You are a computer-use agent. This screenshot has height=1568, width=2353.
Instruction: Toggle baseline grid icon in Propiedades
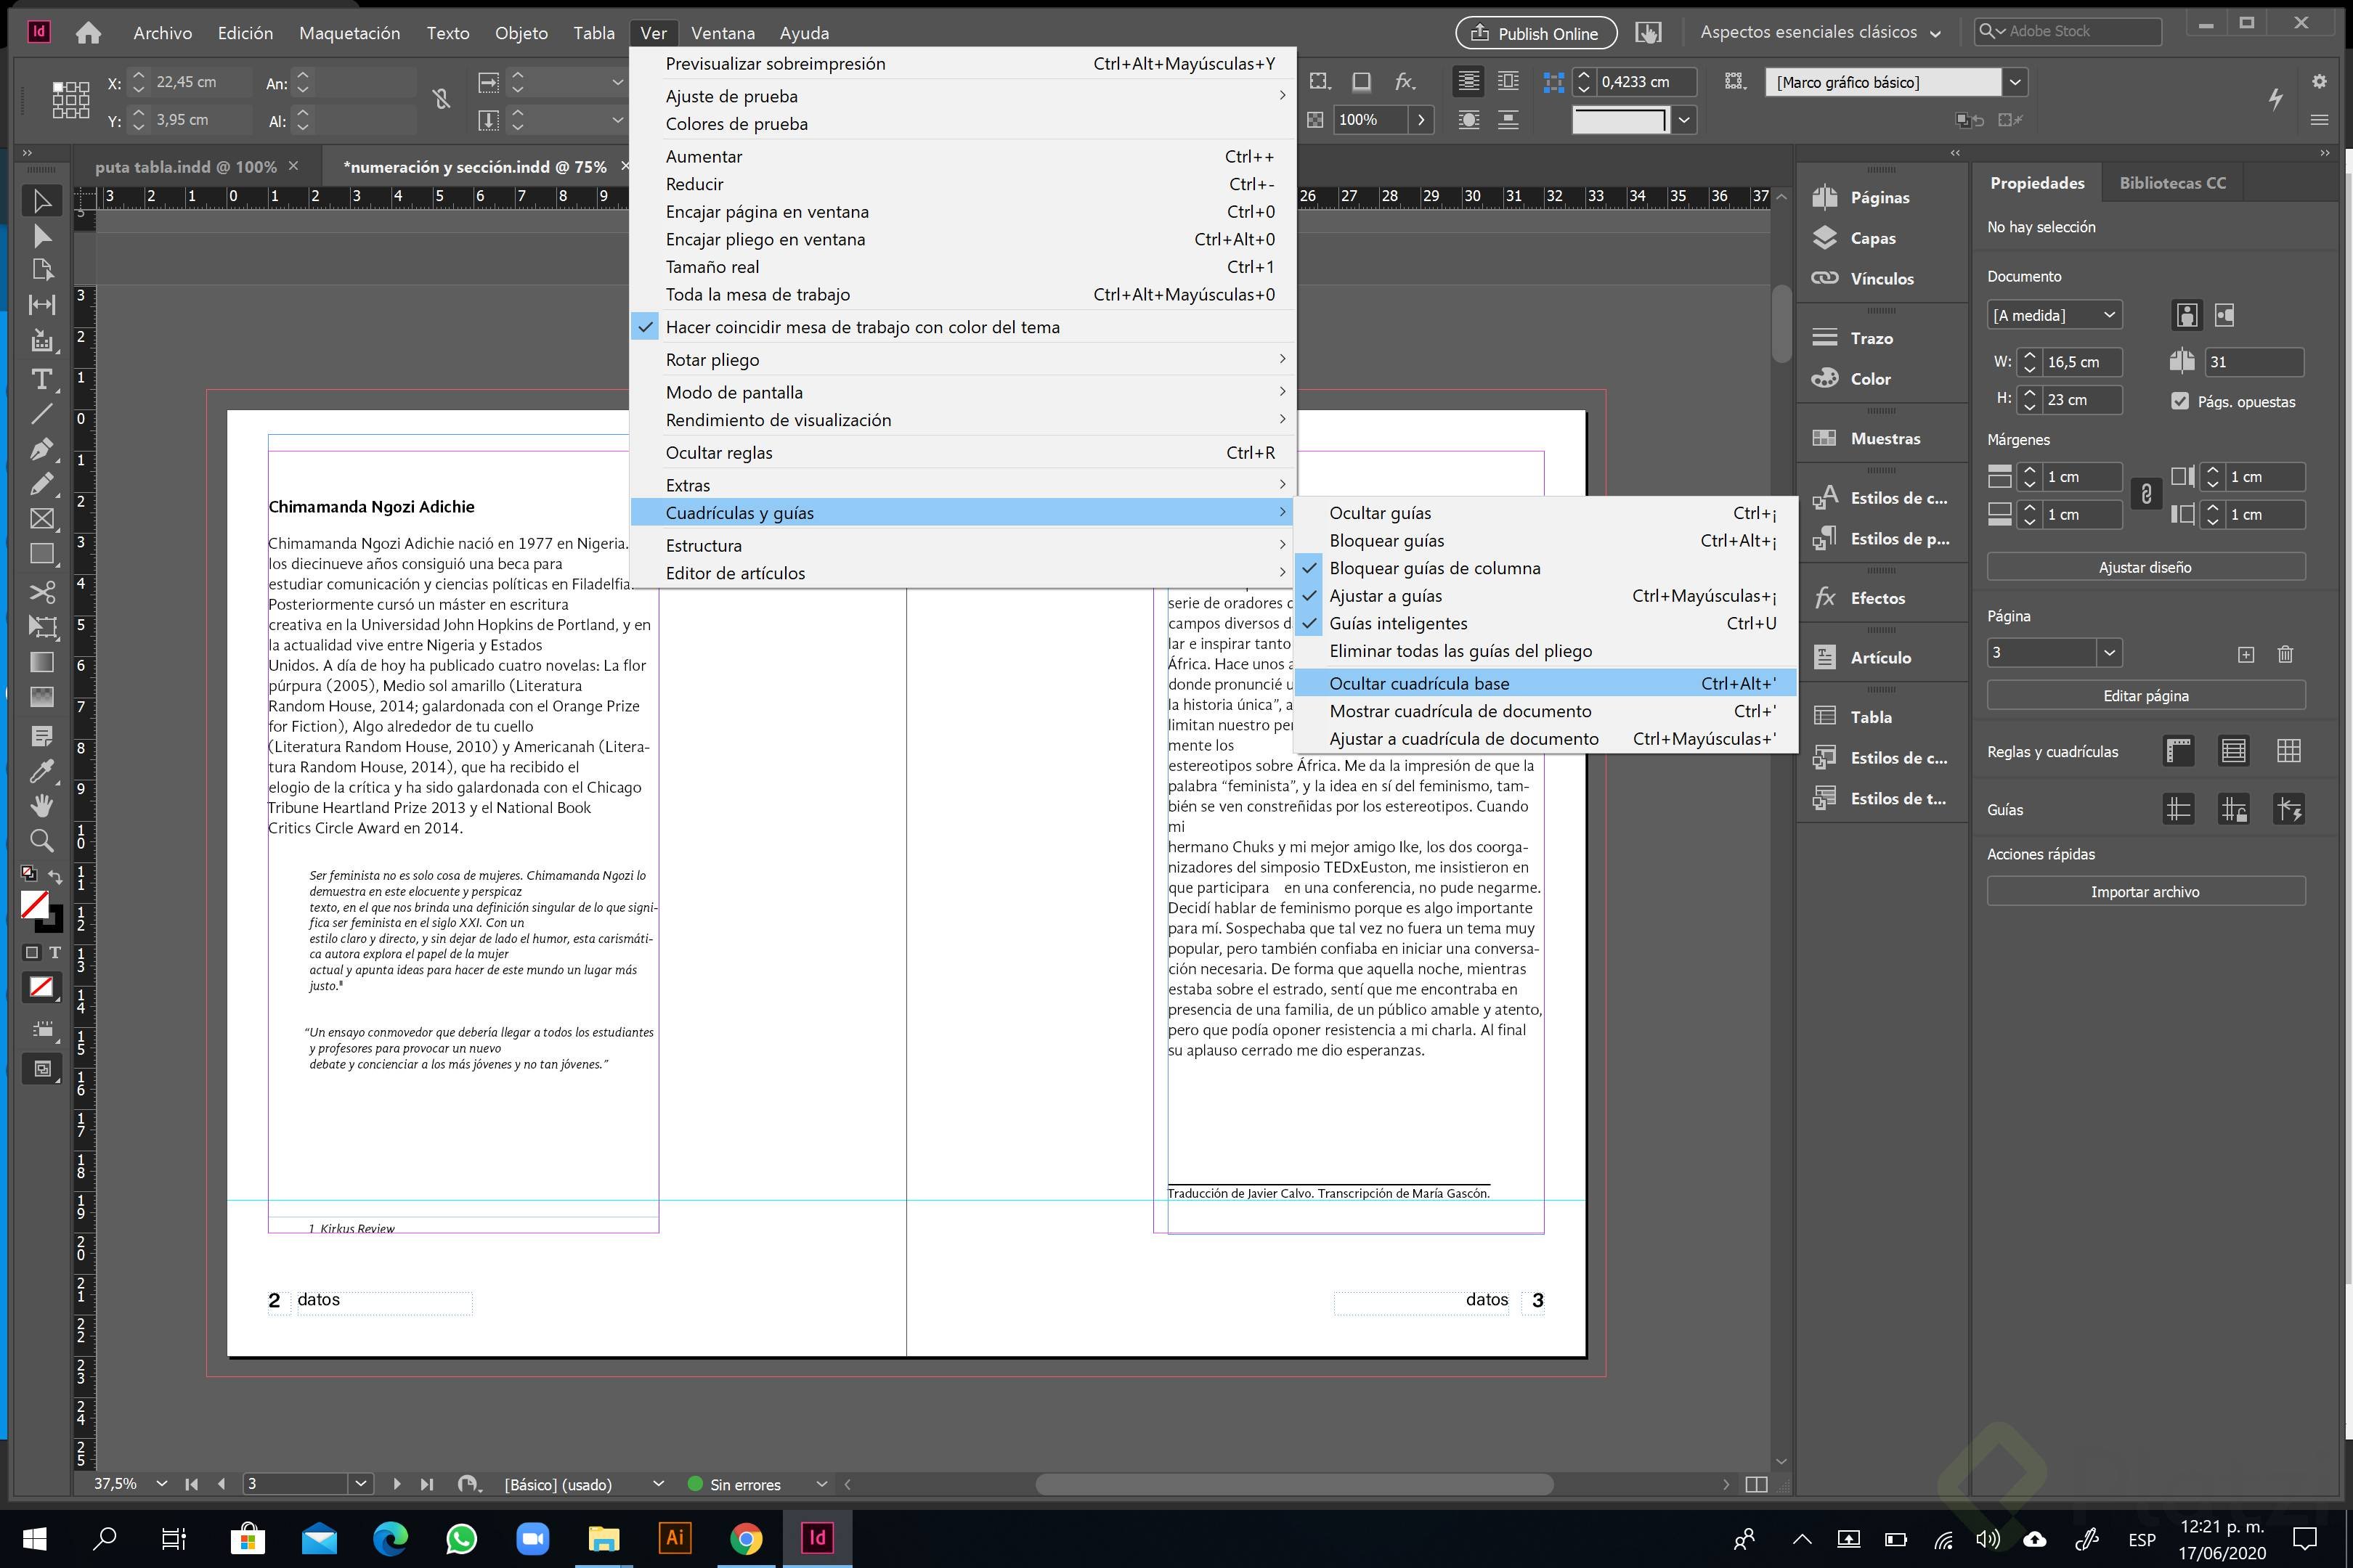pyautogui.click(x=2233, y=751)
